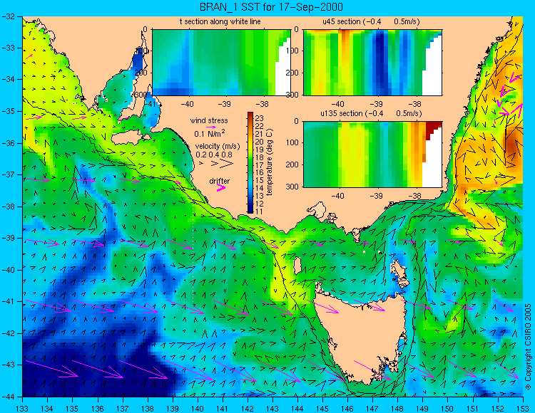Click the 200 depth label of u45 section

coord(292,73)
